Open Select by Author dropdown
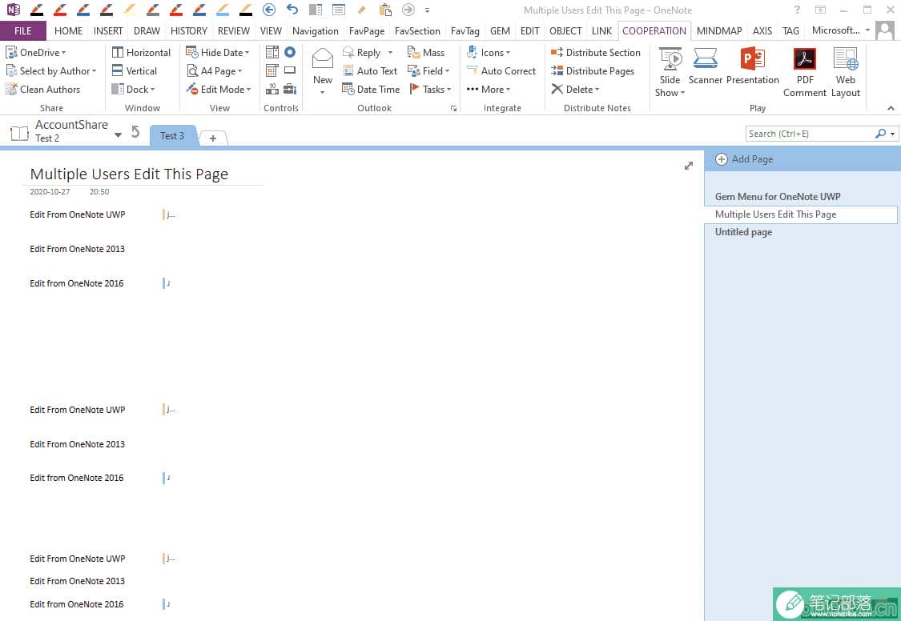The image size is (901, 621). (x=50, y=70)
